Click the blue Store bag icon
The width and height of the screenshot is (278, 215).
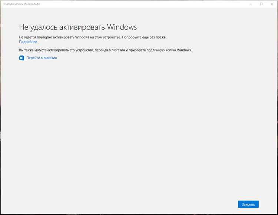(21, 58)
